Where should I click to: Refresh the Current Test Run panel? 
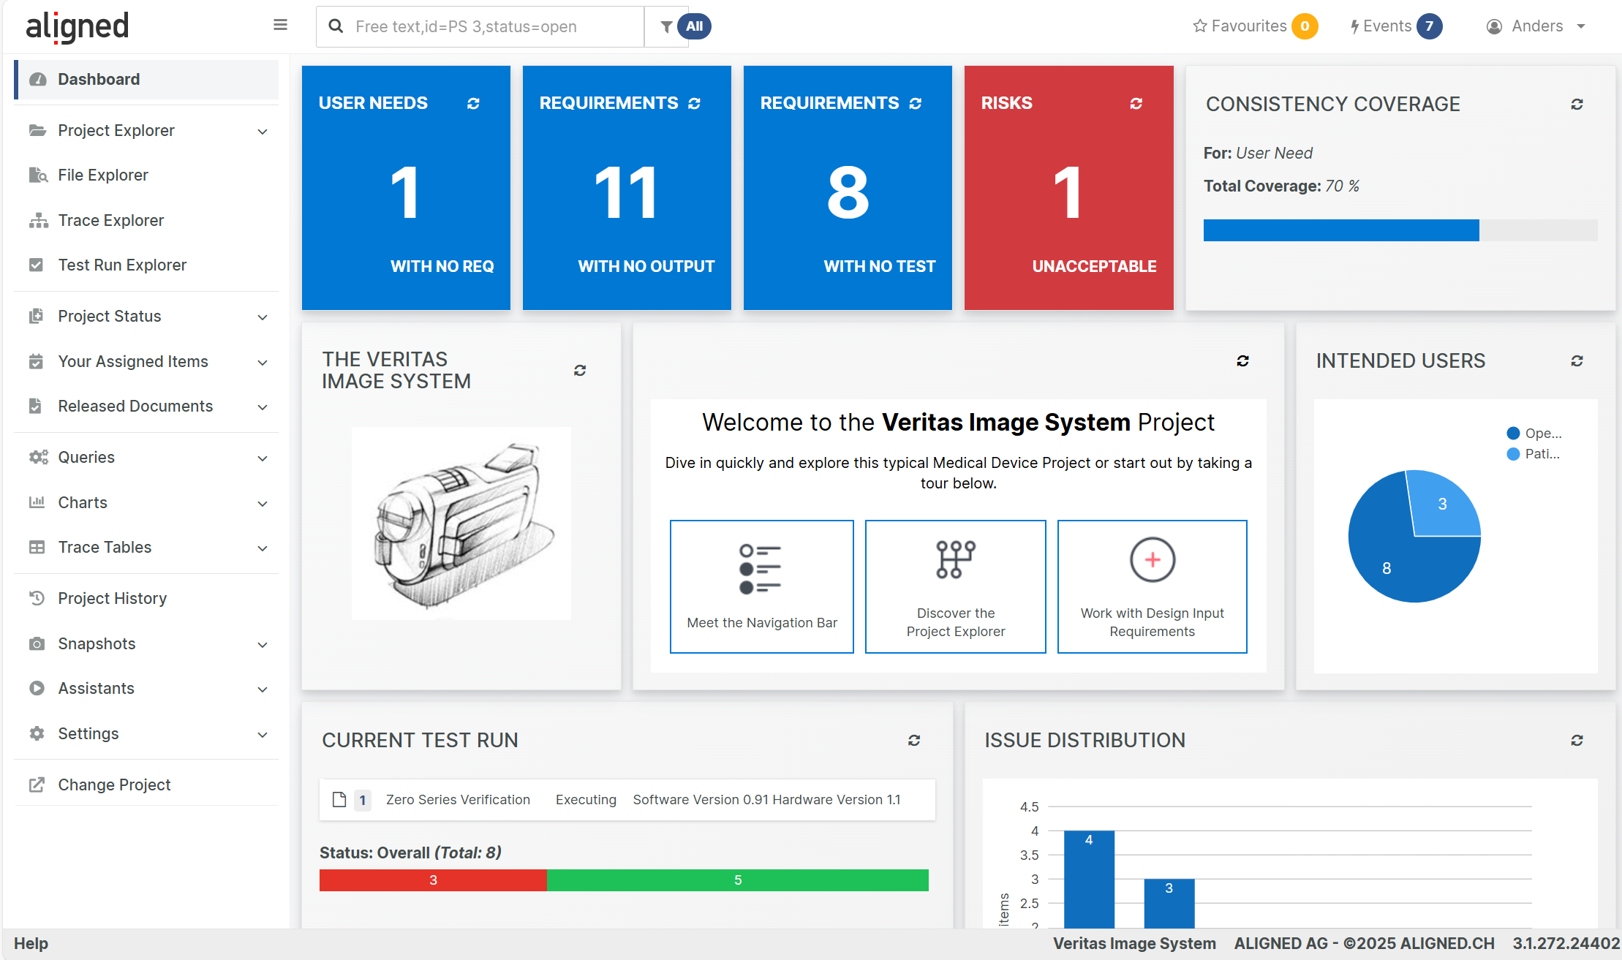click(x=914, y=741)
